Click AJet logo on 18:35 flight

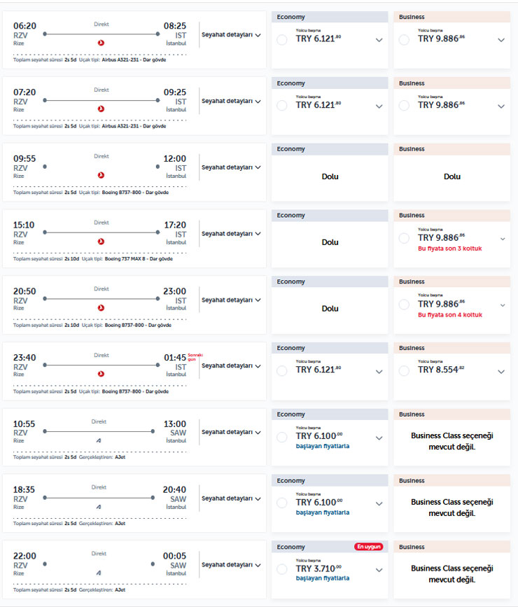(99, 506)
